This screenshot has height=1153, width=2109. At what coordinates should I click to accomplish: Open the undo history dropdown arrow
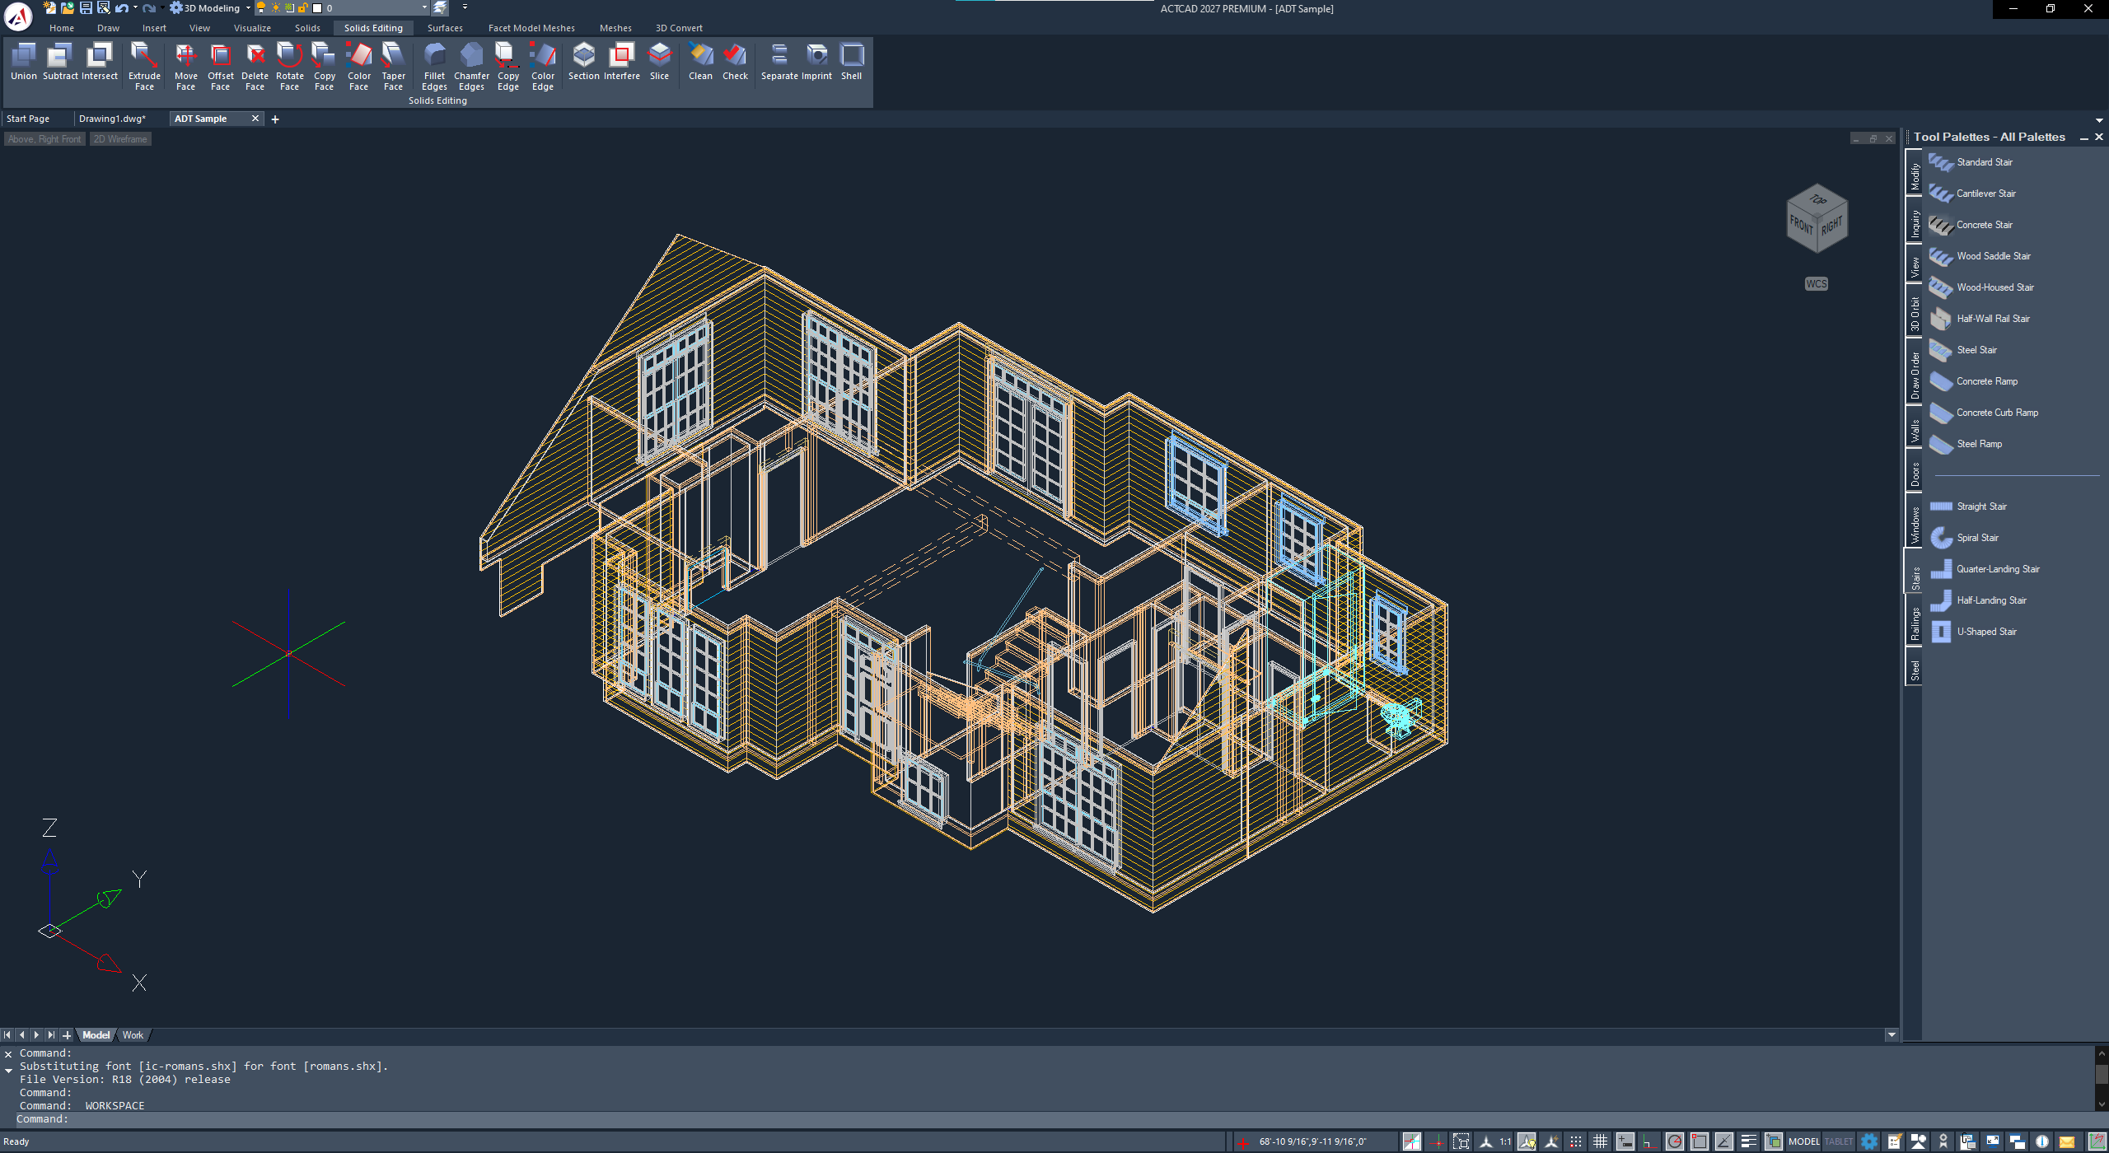135,8
